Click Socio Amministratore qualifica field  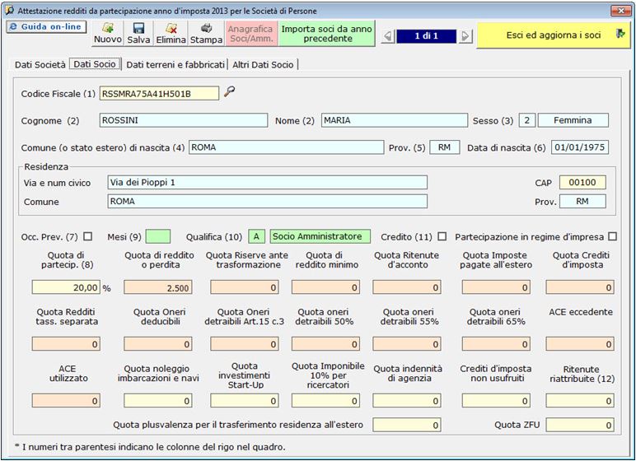pos(320,236)
